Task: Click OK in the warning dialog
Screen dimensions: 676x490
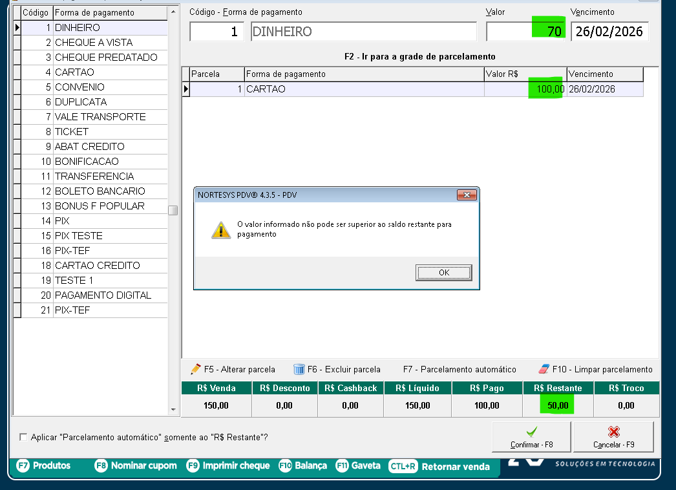Action: 443,273
